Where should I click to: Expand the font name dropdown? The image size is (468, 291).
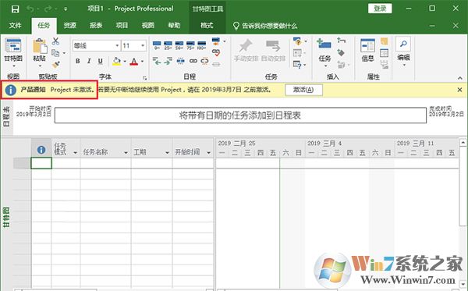point(117,46)
